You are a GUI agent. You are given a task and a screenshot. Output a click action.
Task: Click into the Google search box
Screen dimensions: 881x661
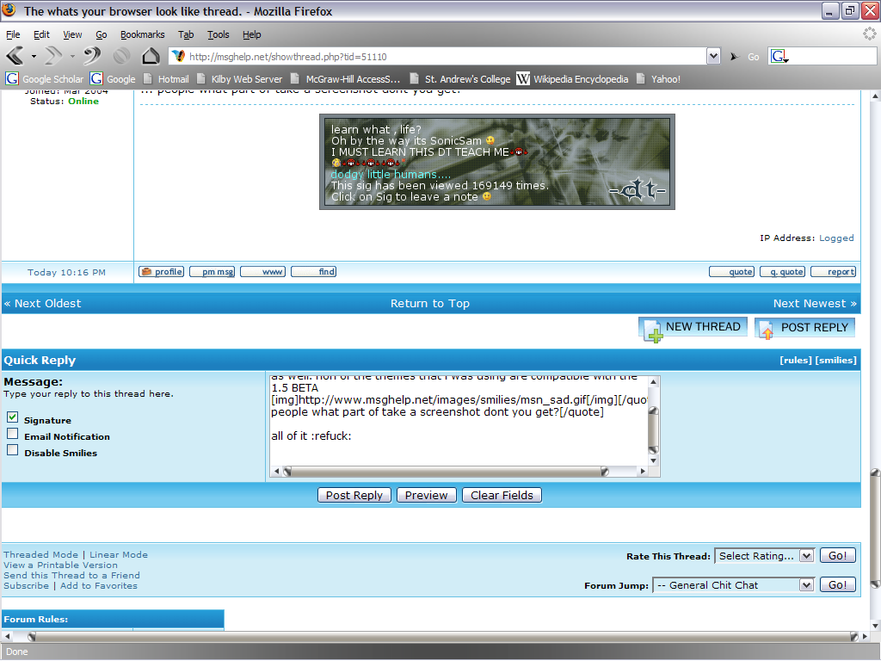coord(833,56)
